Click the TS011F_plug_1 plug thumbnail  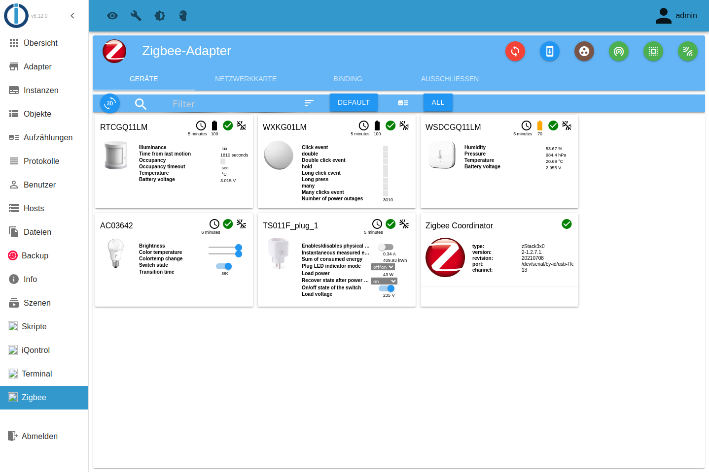pos(278,253)
